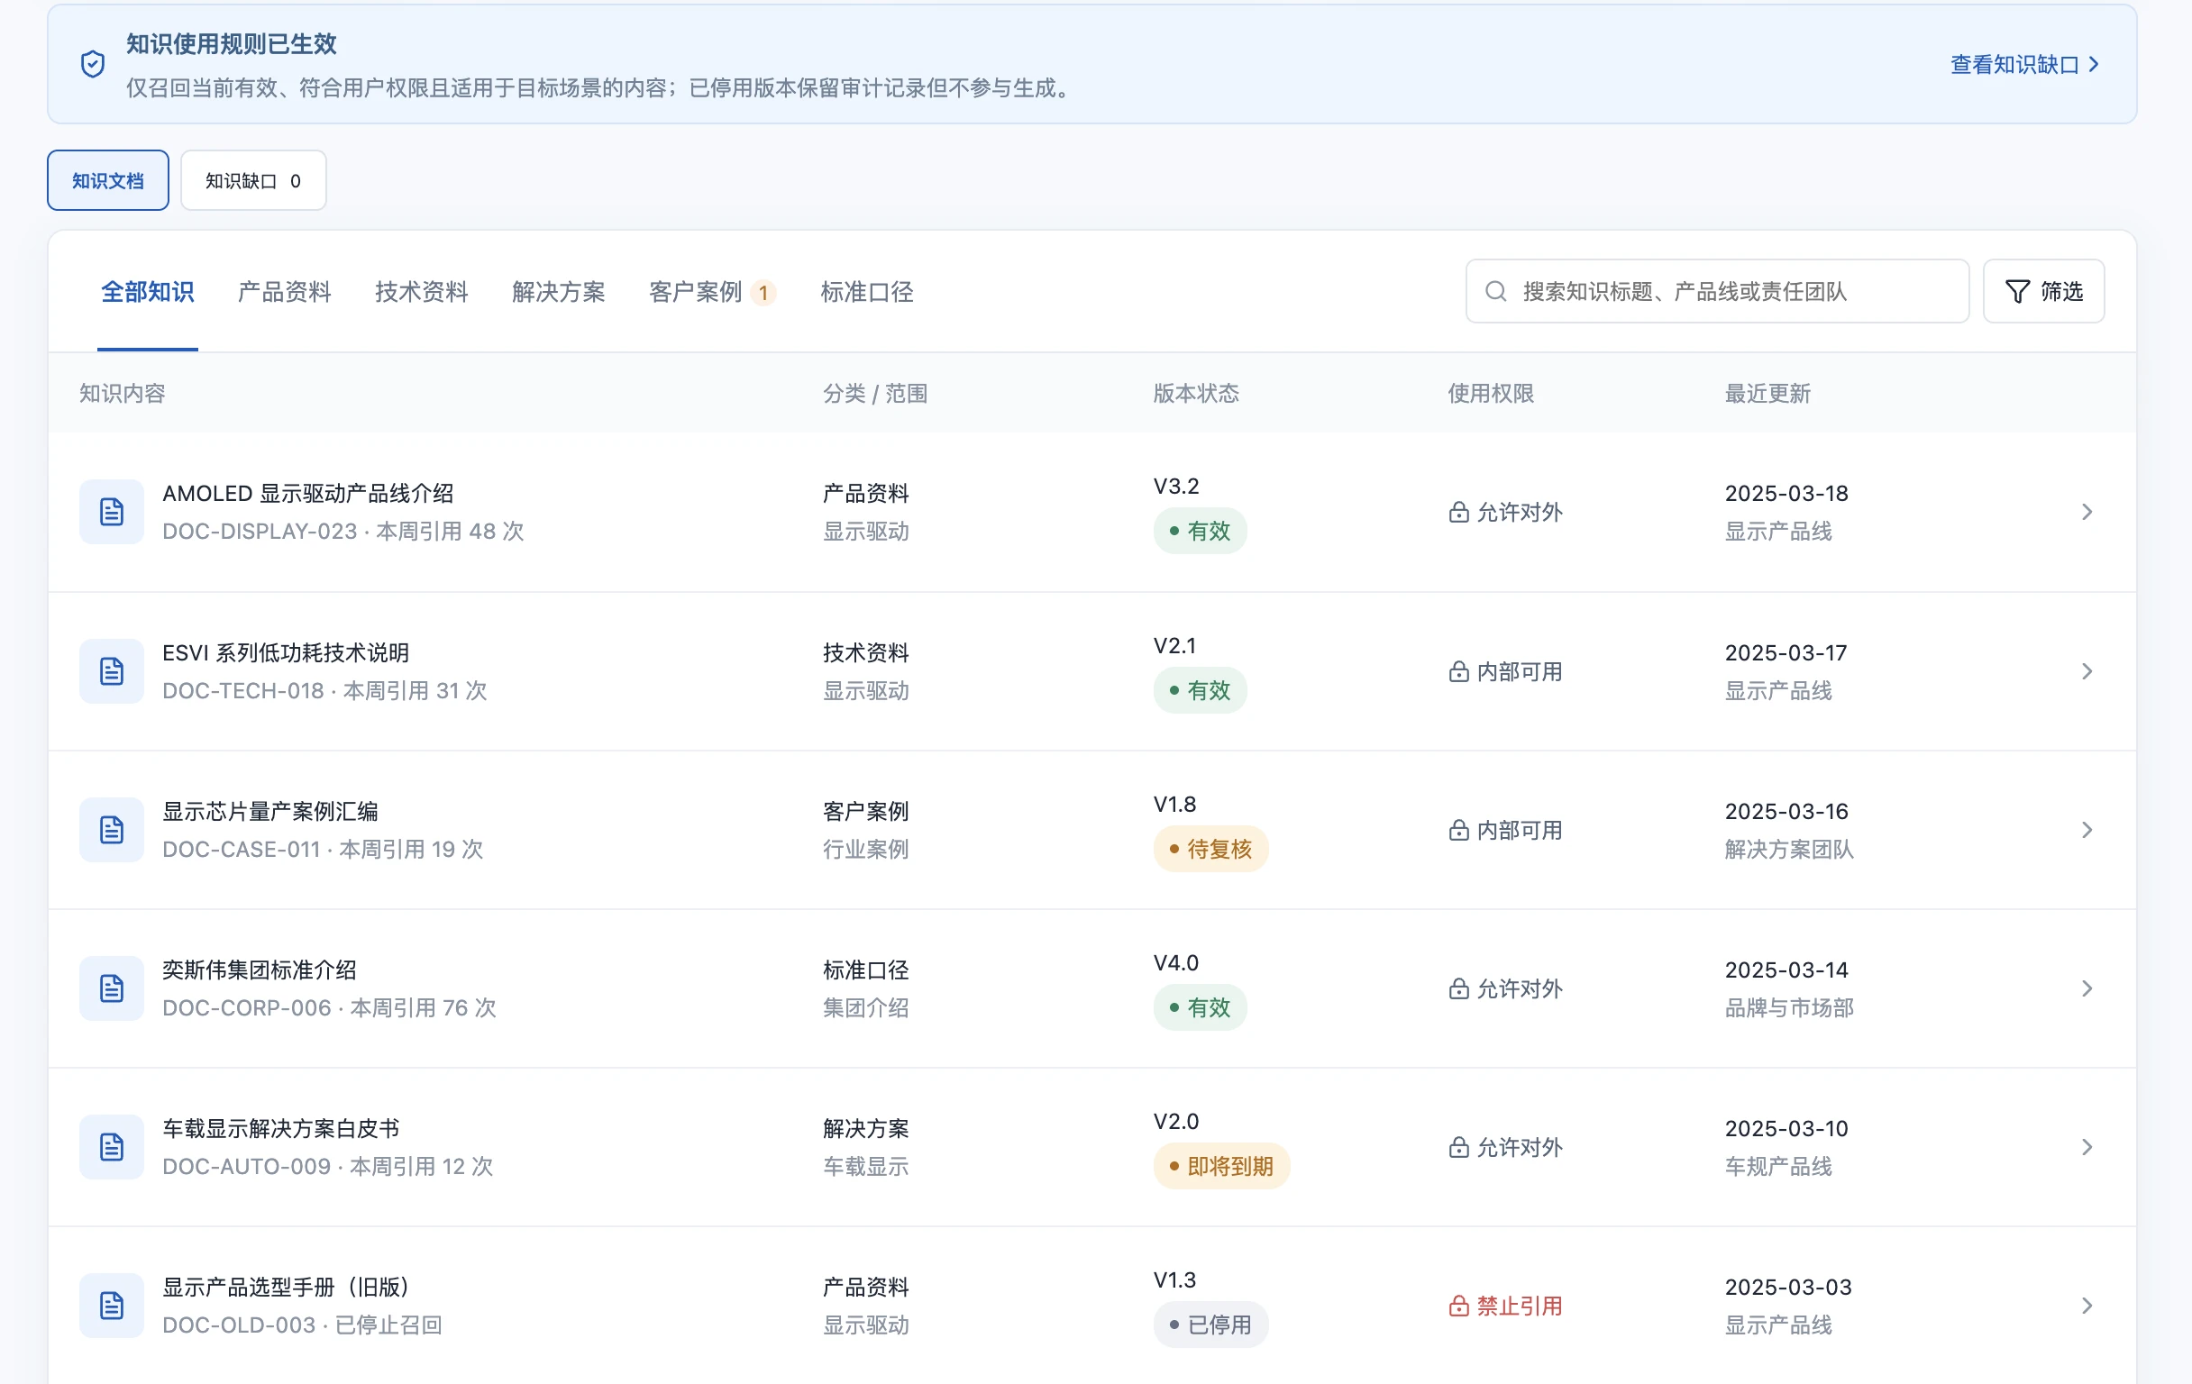Click document icon for ESVI 系列低功耗技术说明
The image size is (2192, 1384).
point(111,671)
